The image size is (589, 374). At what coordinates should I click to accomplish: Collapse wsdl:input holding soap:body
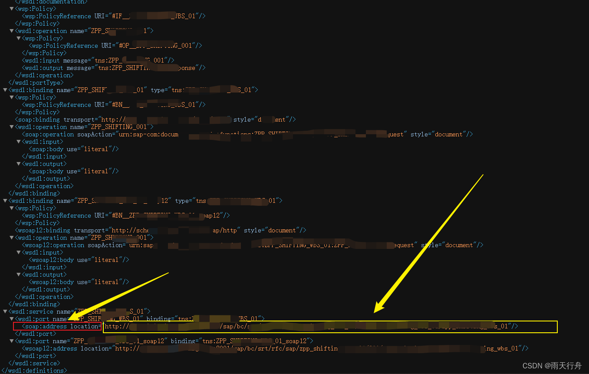(x=19, y=142)
